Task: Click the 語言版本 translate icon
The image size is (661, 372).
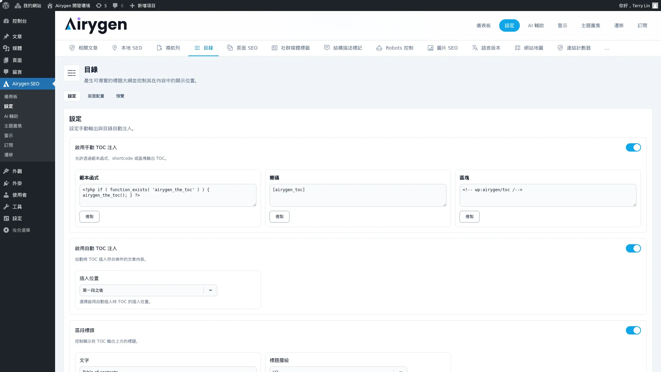Action: 475,48
